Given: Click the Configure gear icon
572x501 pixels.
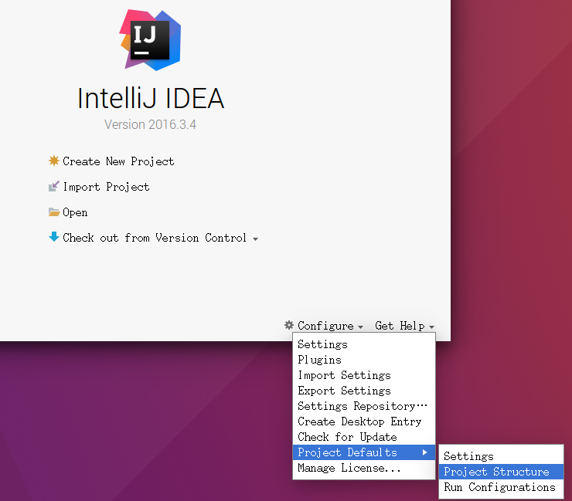Looking at the screenshot, I should coord(289,325).
